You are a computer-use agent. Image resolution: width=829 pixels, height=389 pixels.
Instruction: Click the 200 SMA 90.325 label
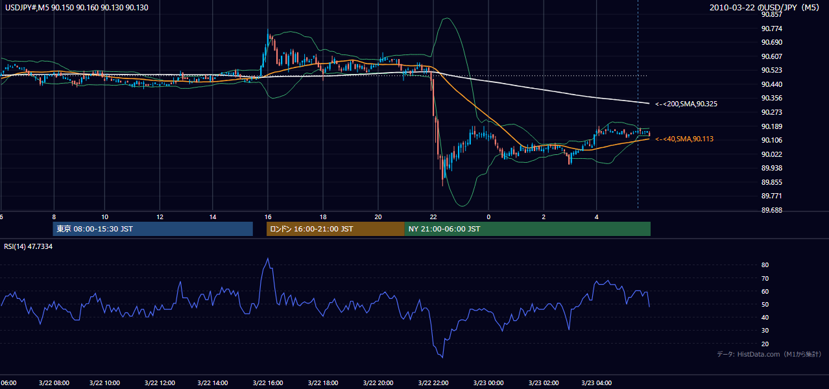click(x=685, y=104)
